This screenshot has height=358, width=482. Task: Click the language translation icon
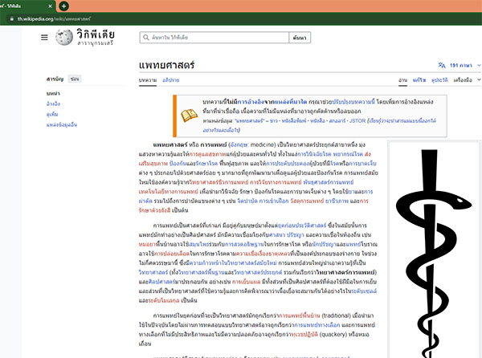click(442, 65)
